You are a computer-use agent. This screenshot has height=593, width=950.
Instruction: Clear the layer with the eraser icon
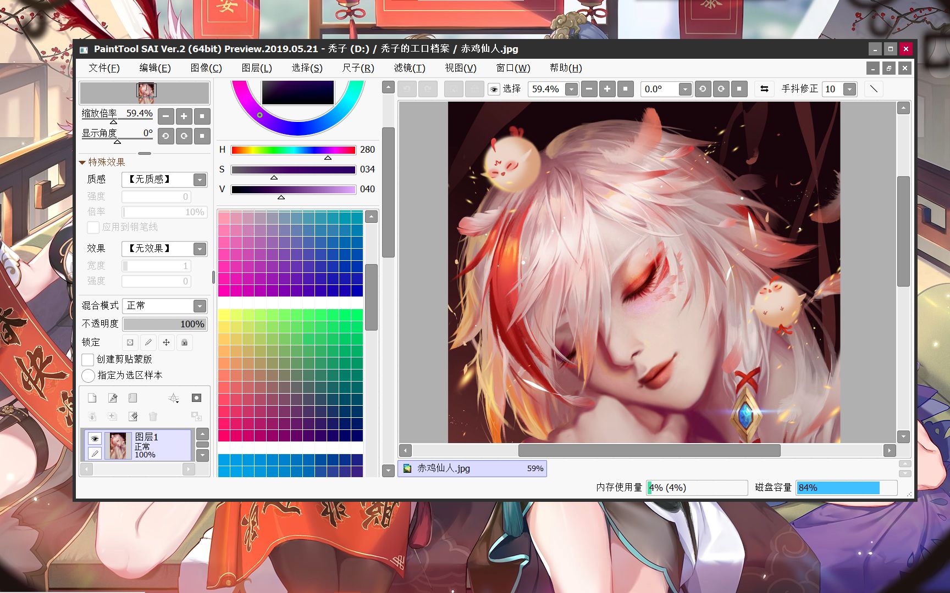132,417
